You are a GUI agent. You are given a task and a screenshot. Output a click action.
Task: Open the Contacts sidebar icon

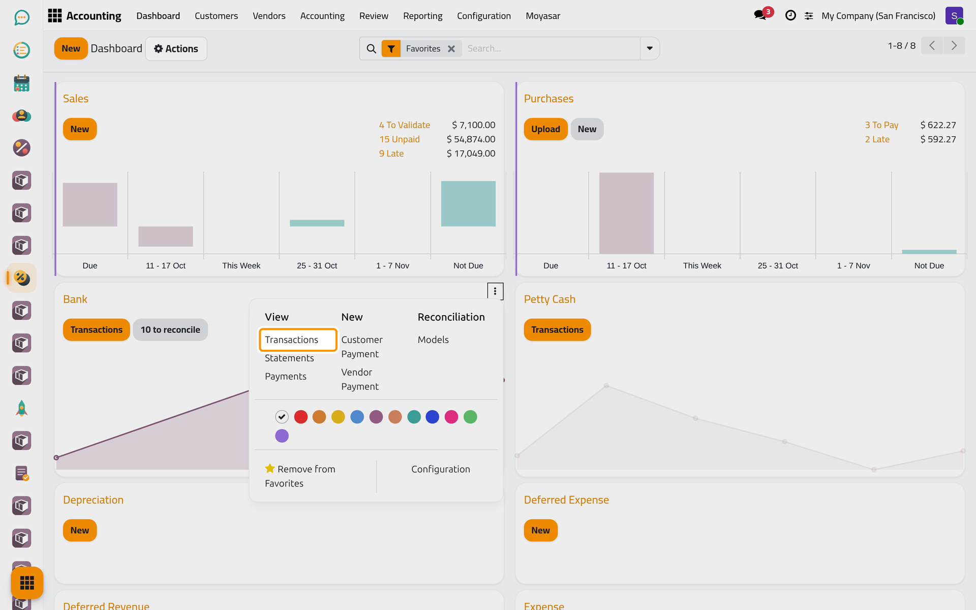pos(21,115)
